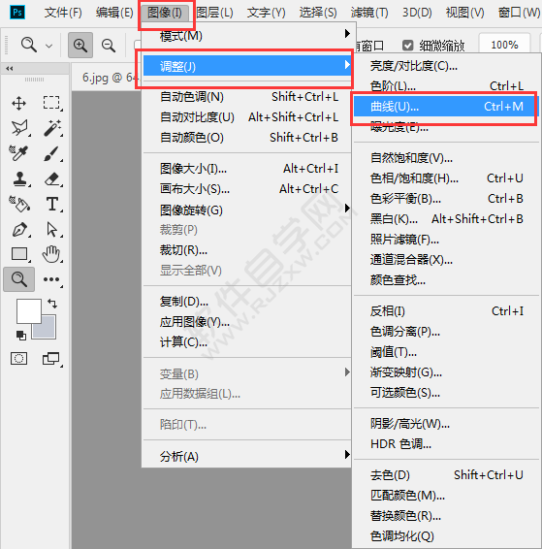
Task: Click the Zoom Out option icon
Action: pyautogui.click(x=109, y=46)
